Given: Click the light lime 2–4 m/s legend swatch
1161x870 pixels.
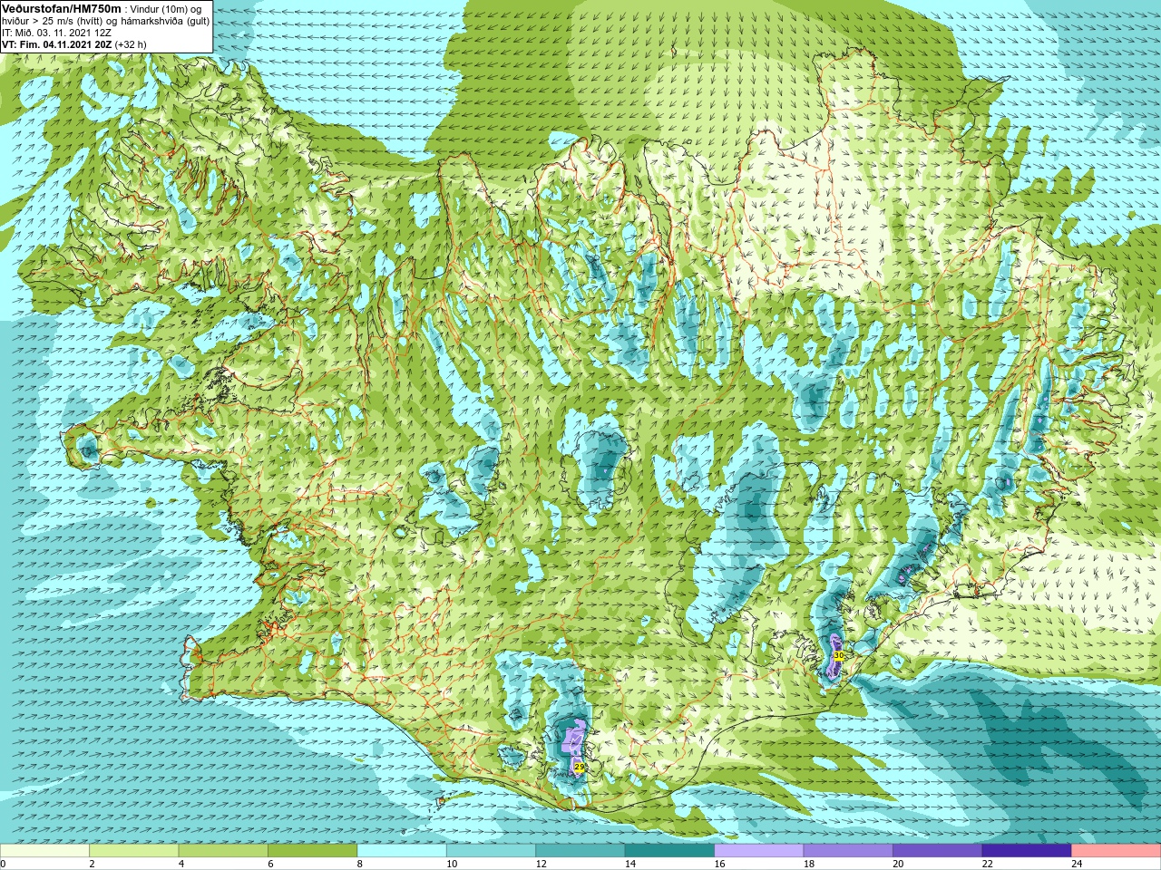Looking at the screenshot, I should point(134,851).
